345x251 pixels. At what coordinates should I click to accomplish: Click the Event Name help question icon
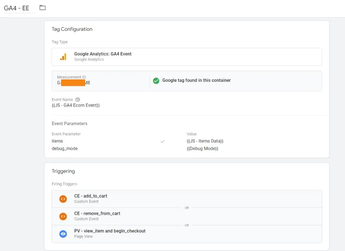coord(77,100)
